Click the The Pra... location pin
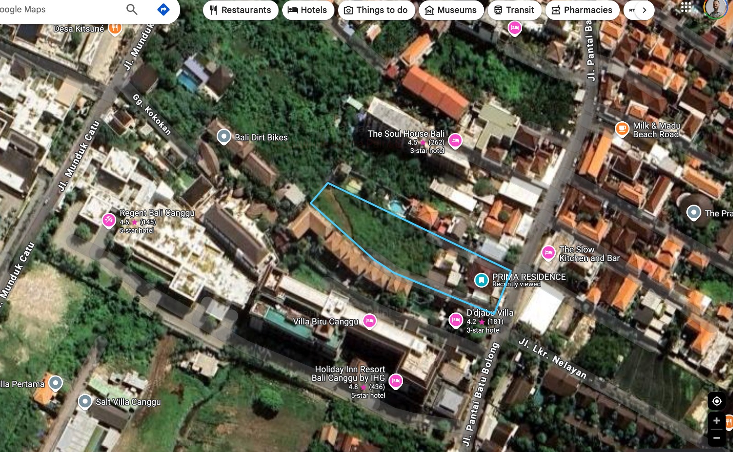 point(694,213)
